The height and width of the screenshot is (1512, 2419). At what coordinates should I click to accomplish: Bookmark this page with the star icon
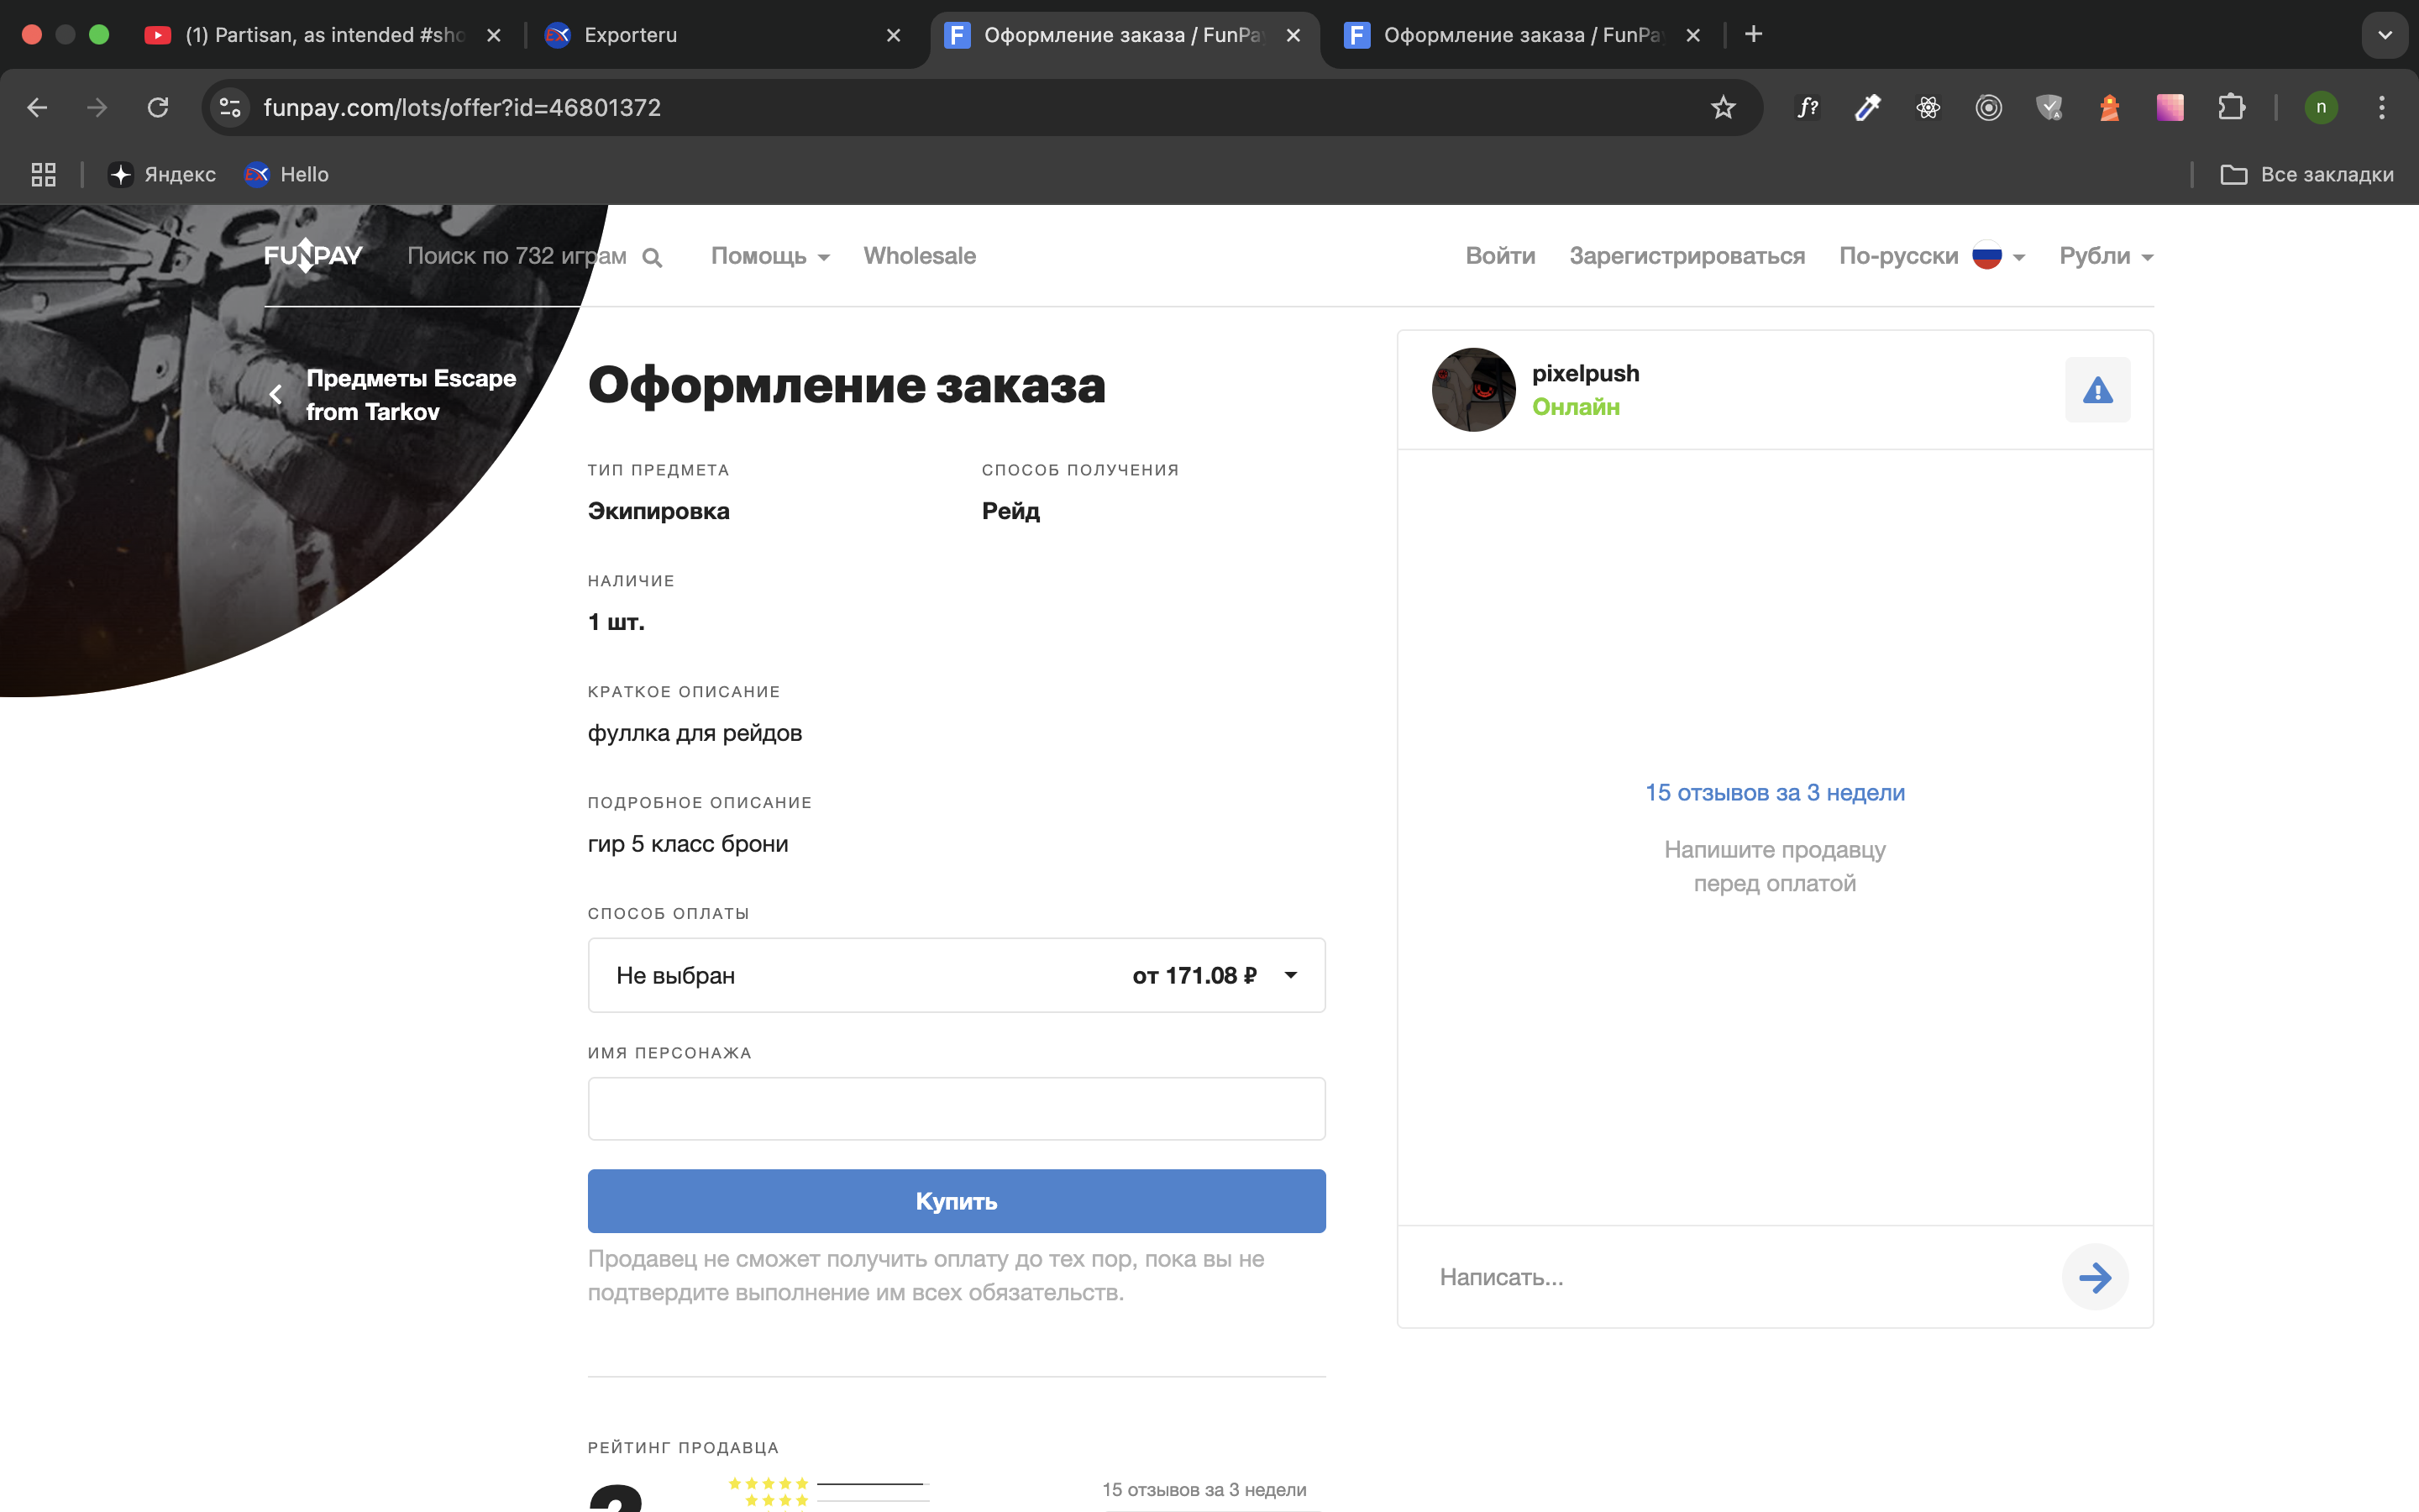[1723, 108]
